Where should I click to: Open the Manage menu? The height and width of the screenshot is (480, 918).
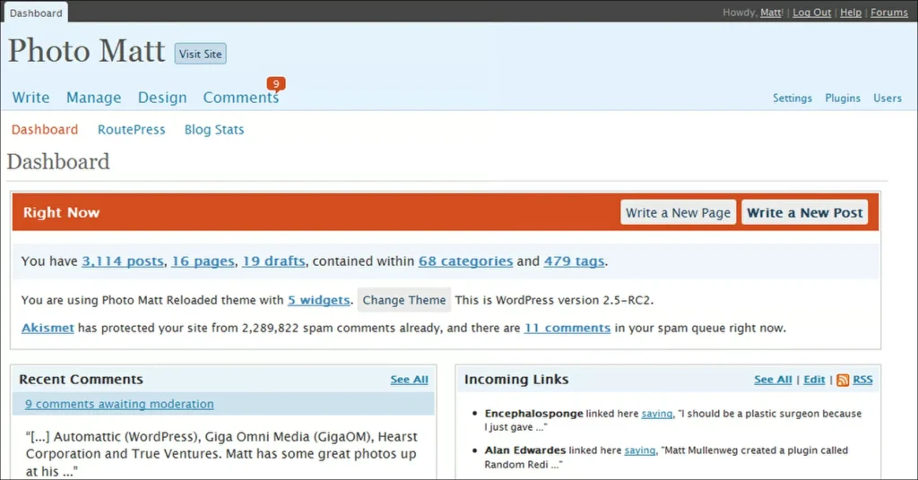(93, 98)
